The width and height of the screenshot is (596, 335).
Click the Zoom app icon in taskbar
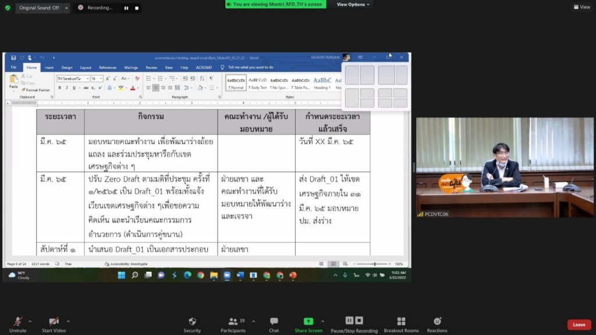tap(227, 275)
